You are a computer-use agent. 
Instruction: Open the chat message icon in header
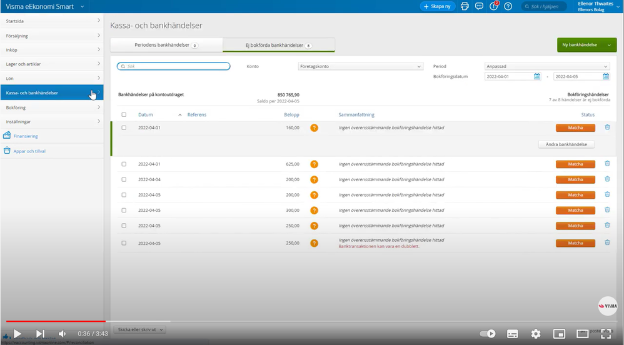tap(479, 6)
